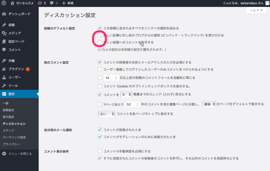Open the comments bubble icon in admin bar
This screenshot has height=171, width=270.
point(52,3)
